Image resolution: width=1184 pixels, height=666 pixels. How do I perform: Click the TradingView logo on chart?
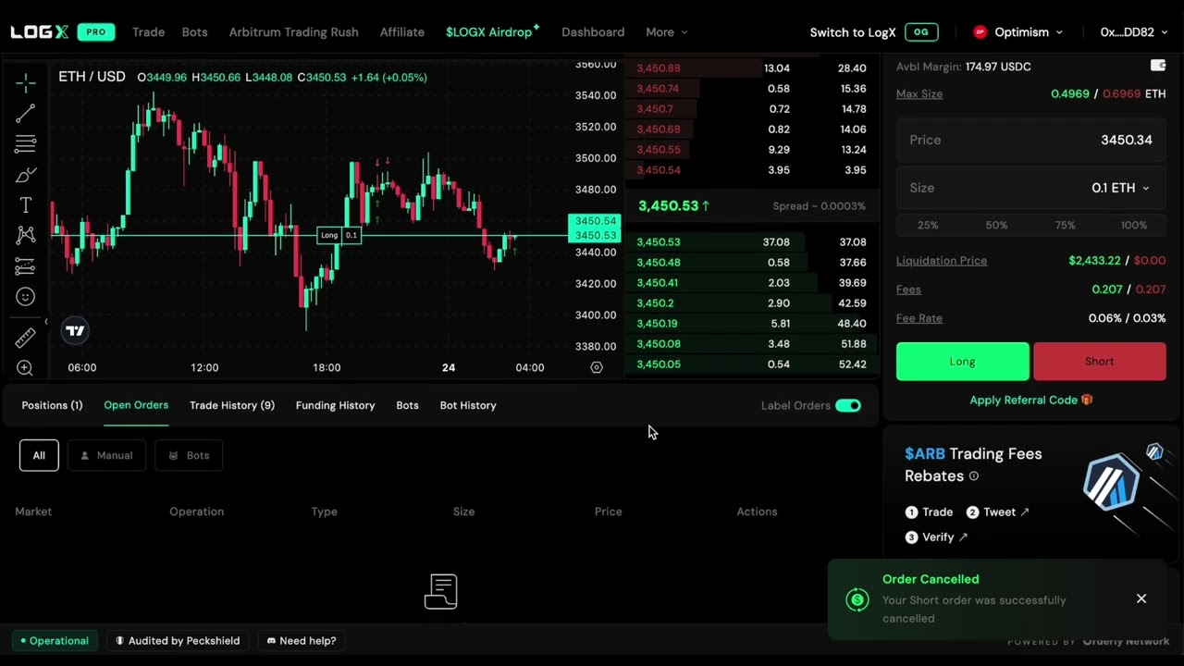point(75,330)
